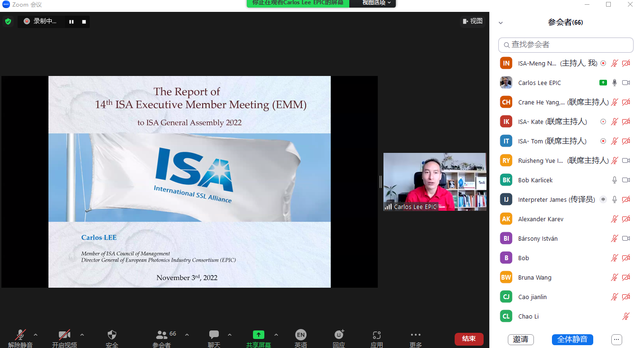Click the interpretation language EN (英语) icon

tap(300, 335)
